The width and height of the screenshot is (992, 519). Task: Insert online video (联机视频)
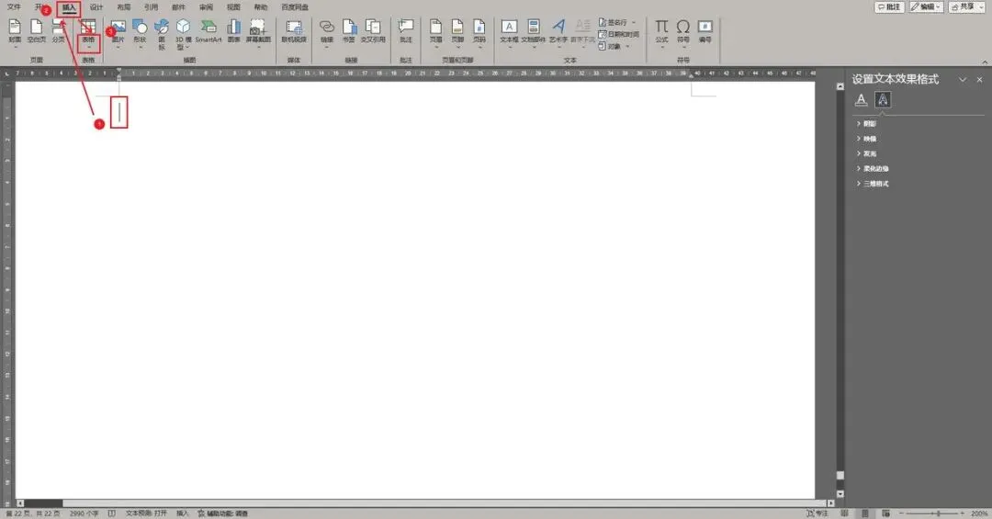point(294,31)
